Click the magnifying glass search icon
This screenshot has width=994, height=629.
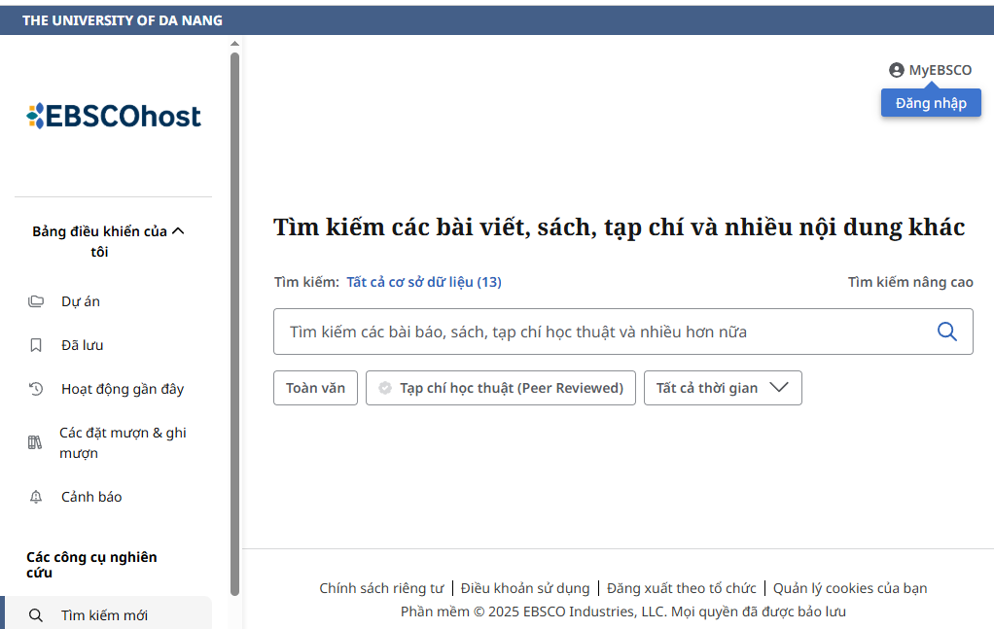click(x=946, y=332)
